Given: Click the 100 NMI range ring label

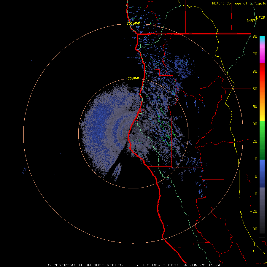Looking at the screenshot, I should tap(133, 23).
